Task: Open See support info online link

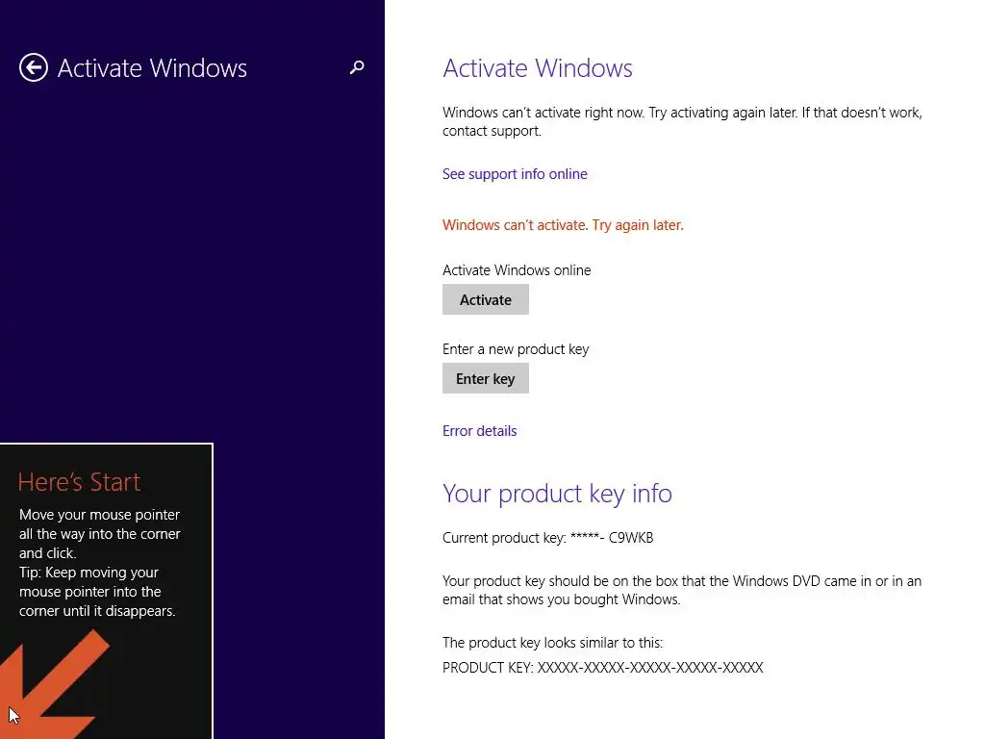Action: coord(515,174)
